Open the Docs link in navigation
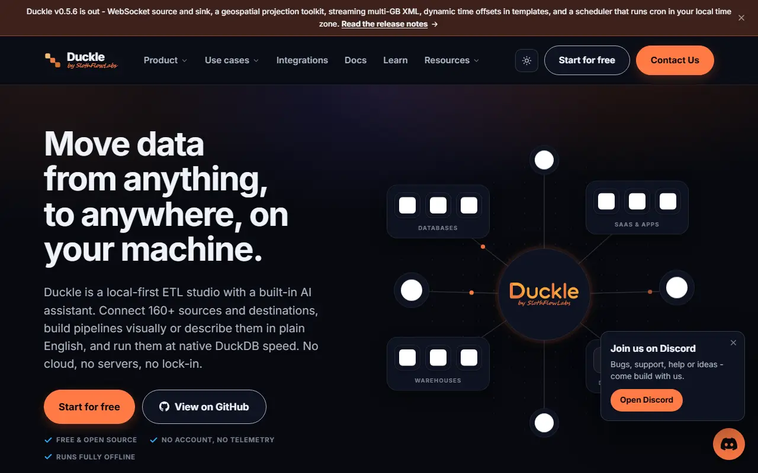 click(355, 60)
